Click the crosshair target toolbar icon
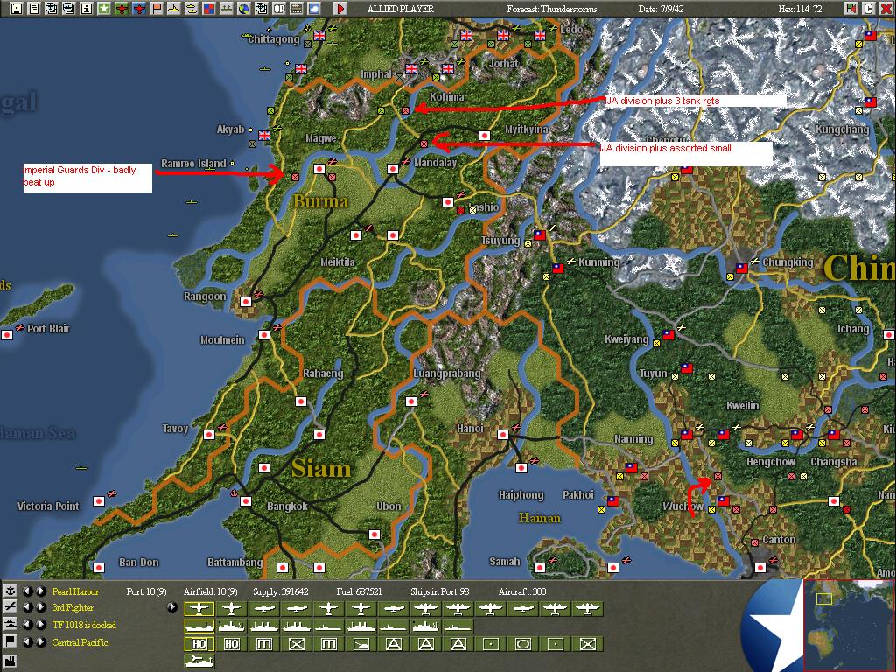The image size is (896, 672). click(x=261, y=9)
